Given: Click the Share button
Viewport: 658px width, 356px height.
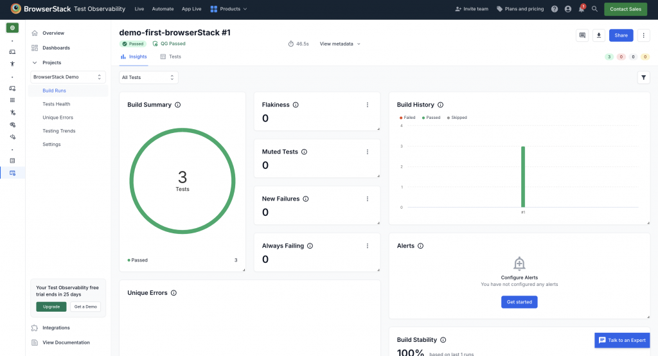Looking at the screenshot, I should coord(621,35).
